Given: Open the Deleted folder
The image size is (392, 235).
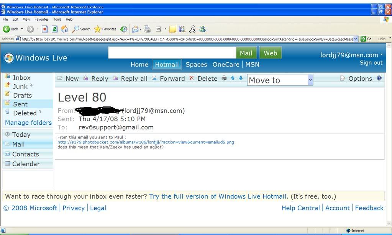Looking at the screenshot, I should click(25, 113).
